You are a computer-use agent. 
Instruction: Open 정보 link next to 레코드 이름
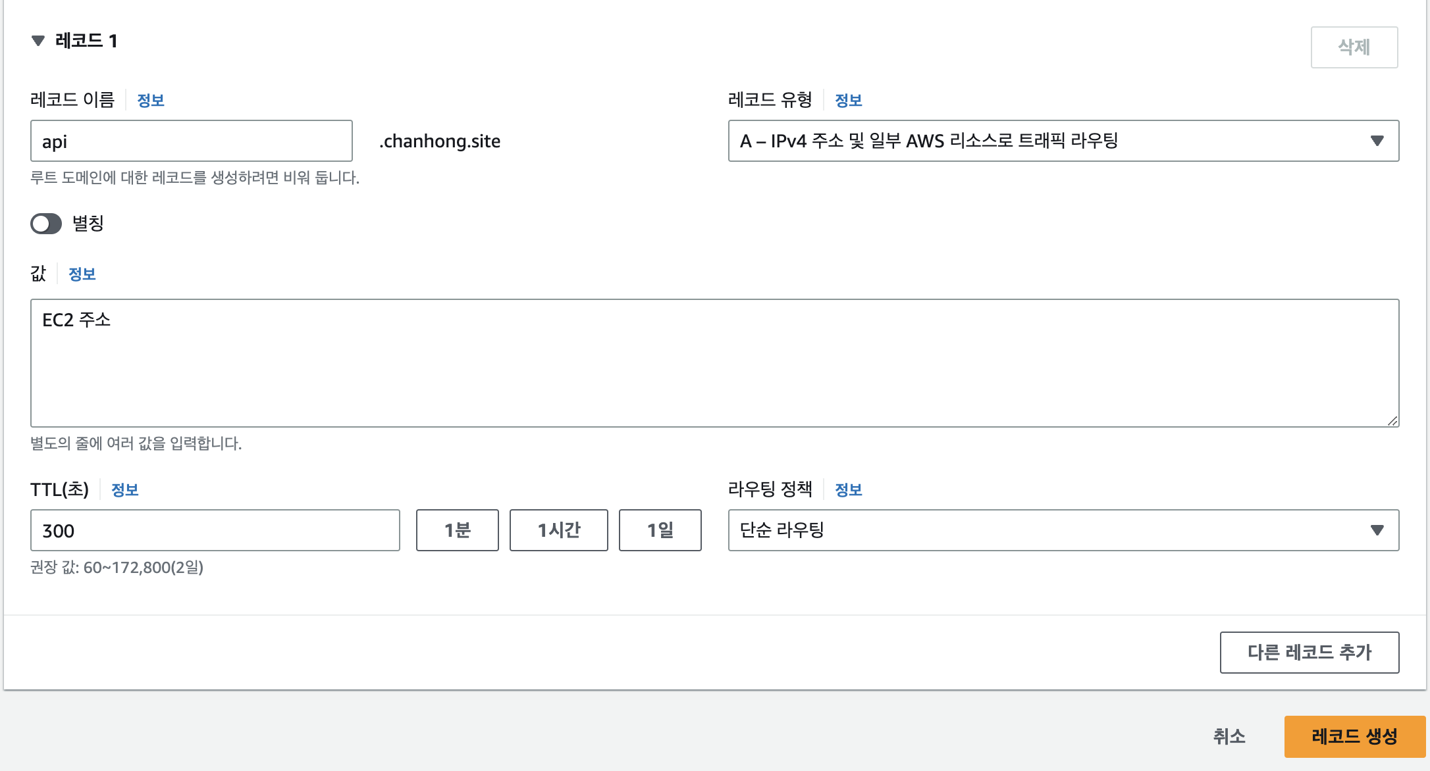(x=151, y=101)
